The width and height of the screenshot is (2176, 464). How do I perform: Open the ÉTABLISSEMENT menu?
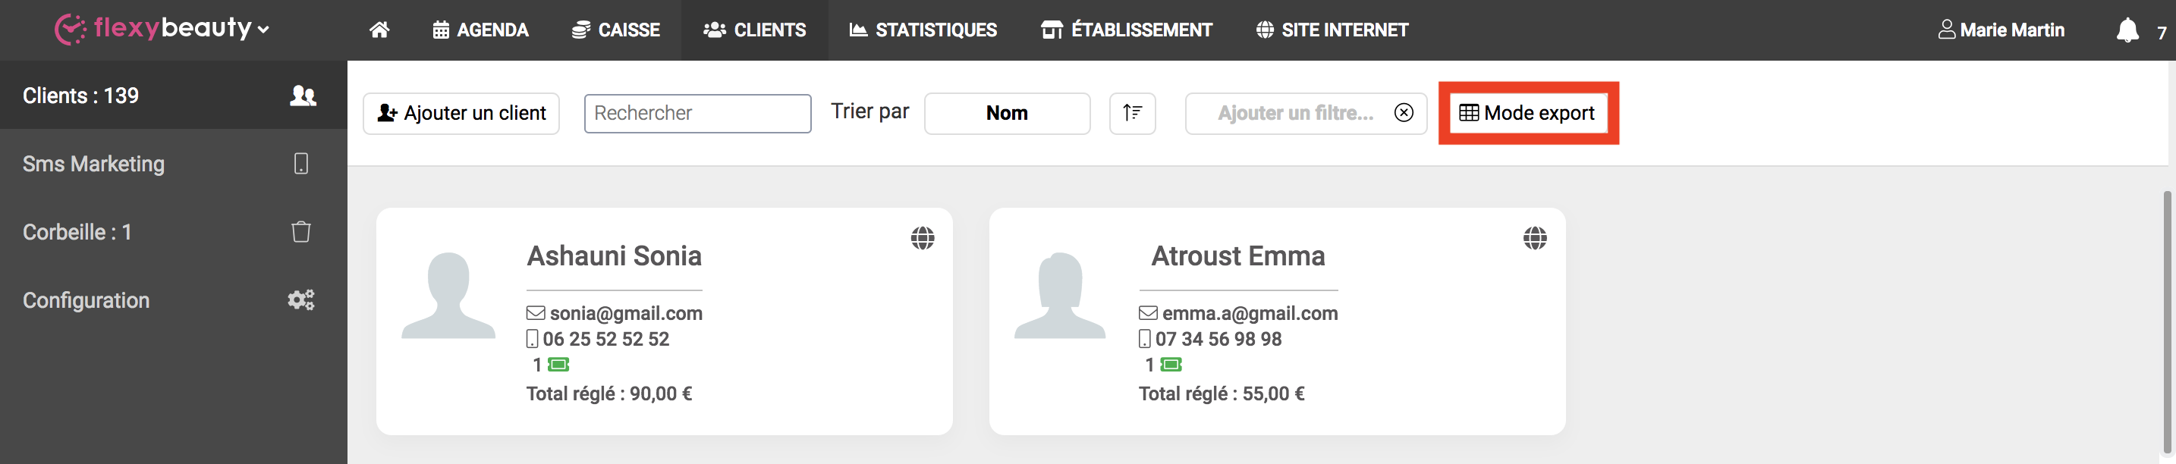pos(1127,30)
